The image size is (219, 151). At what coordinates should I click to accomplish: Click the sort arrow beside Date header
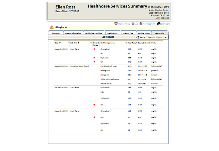pyautogui.click(x=60, y=43)
